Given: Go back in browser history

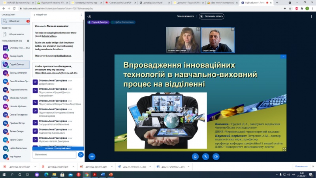Looking at the screenshot, I should click(4, 8).
